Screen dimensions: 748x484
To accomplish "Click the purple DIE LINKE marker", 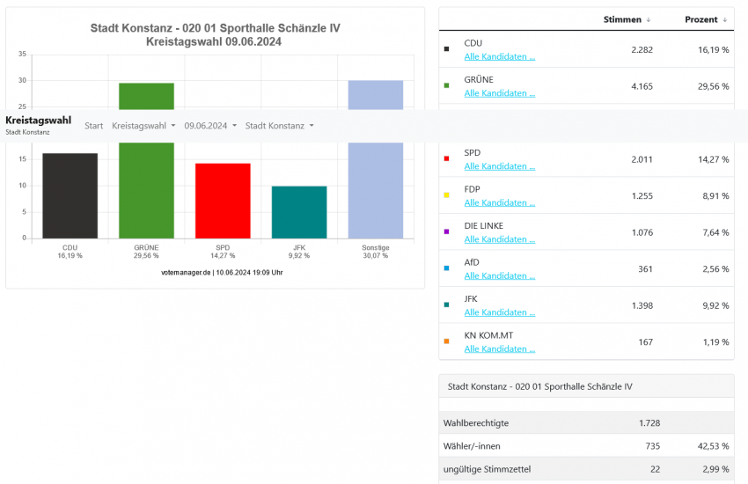I will 447,232.
